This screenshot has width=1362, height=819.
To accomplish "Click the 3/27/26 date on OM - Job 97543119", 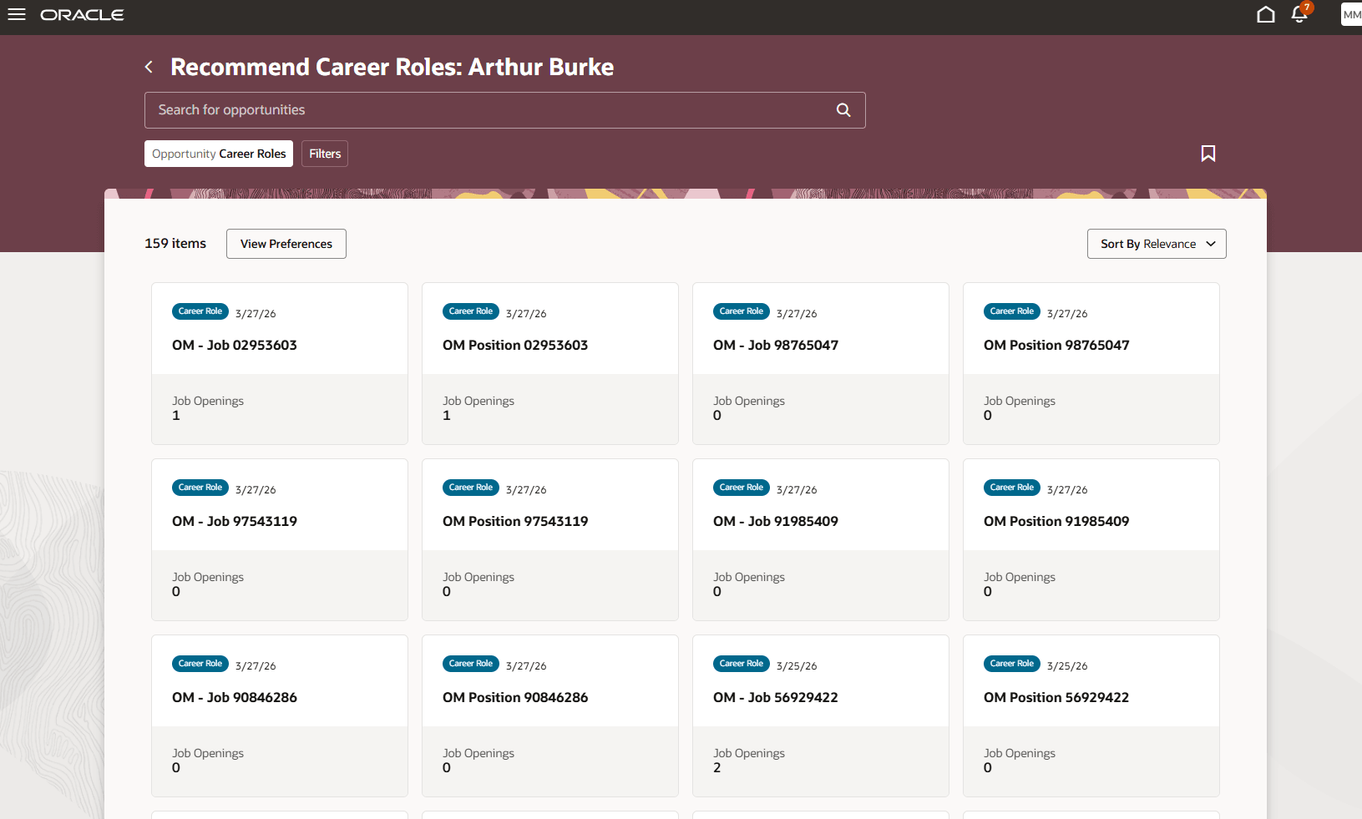I will [256, 490].
